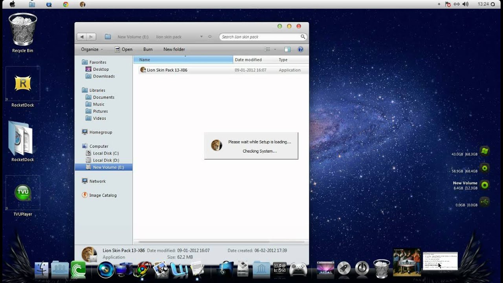Click the network connection icon in the top bar
The image size is (503, 283).
[x=457, y=4]
